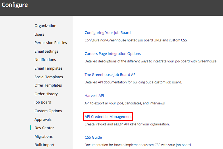Open The Greenhouse Job Board API docs
This screenshot has width=223, height=149.
pos(111,74)
